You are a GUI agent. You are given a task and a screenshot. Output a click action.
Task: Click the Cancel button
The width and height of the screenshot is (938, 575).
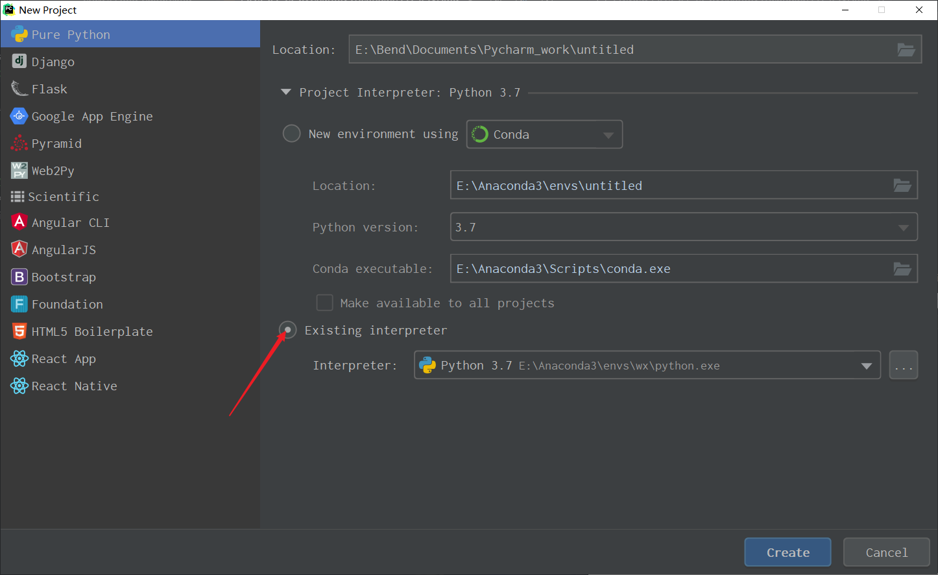pyautogui.click(x=886, y=552)
